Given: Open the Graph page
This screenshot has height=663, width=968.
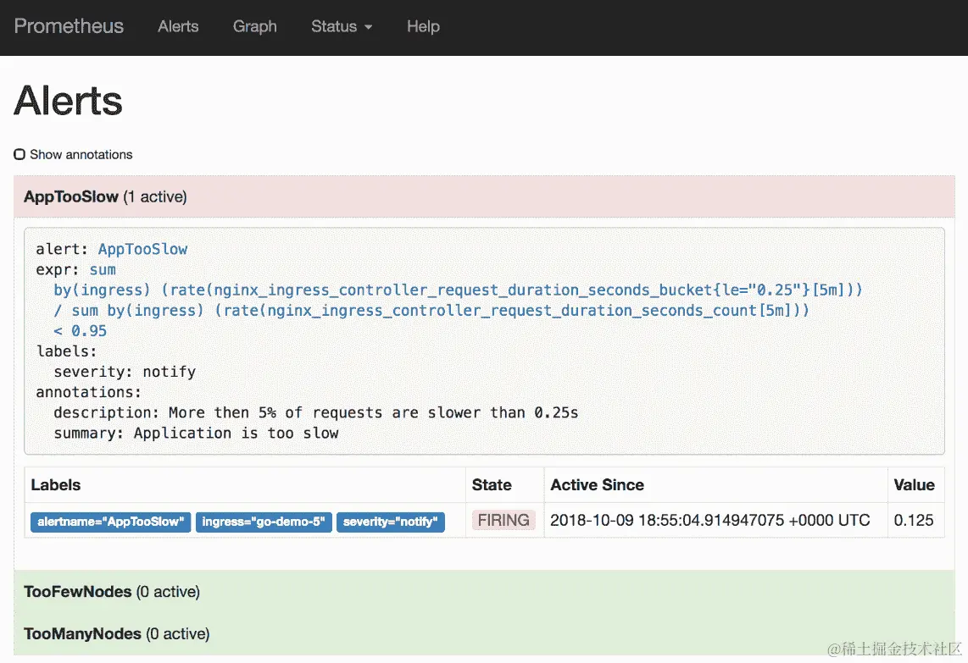Looking at the screenshot, I should click(254, 26).
